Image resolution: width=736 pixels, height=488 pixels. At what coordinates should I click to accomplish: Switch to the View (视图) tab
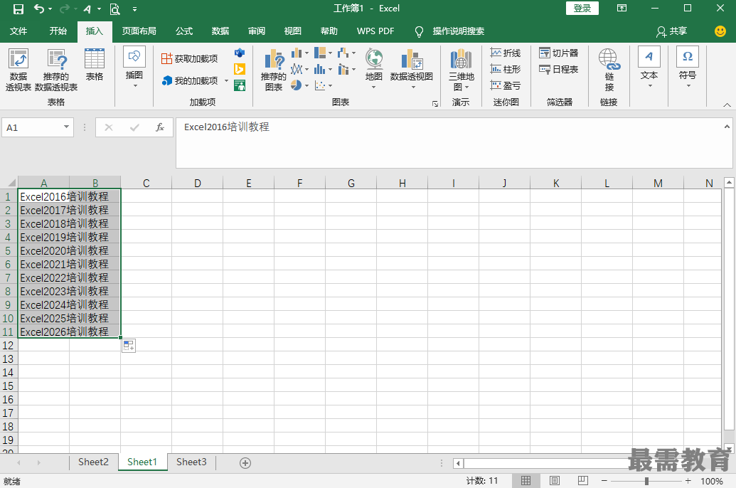click(292, 31)
